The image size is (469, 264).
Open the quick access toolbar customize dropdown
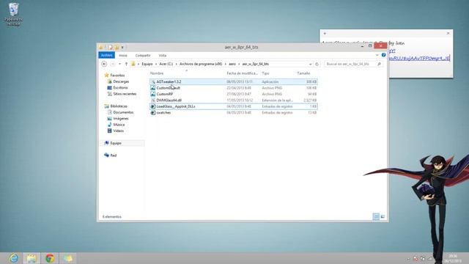click(x=122, y=47)
